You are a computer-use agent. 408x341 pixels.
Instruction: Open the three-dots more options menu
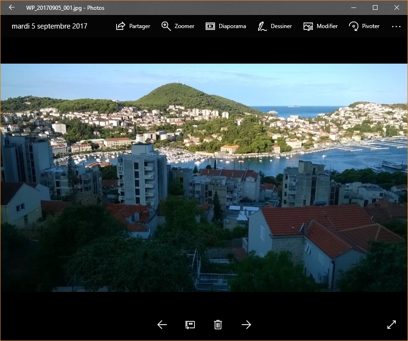click(x=396, y=26)
